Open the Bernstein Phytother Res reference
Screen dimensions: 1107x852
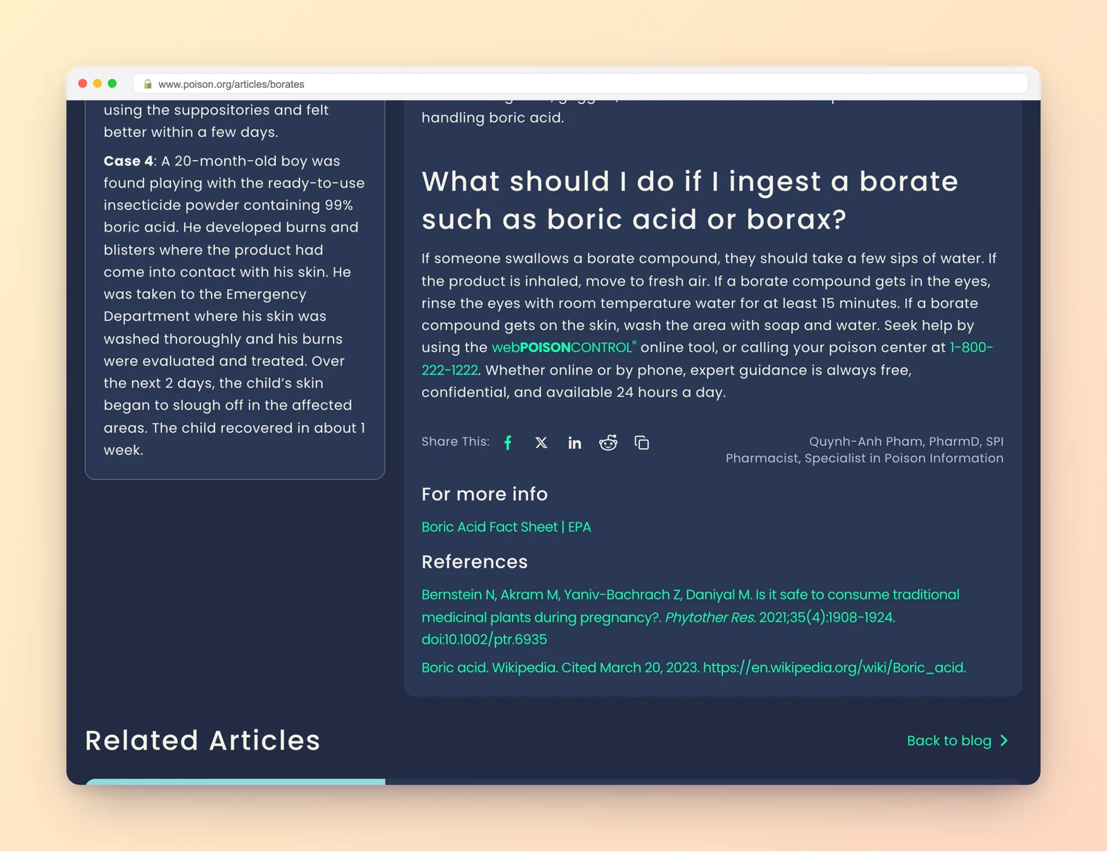pyautogui.click(x=690, y=617)
